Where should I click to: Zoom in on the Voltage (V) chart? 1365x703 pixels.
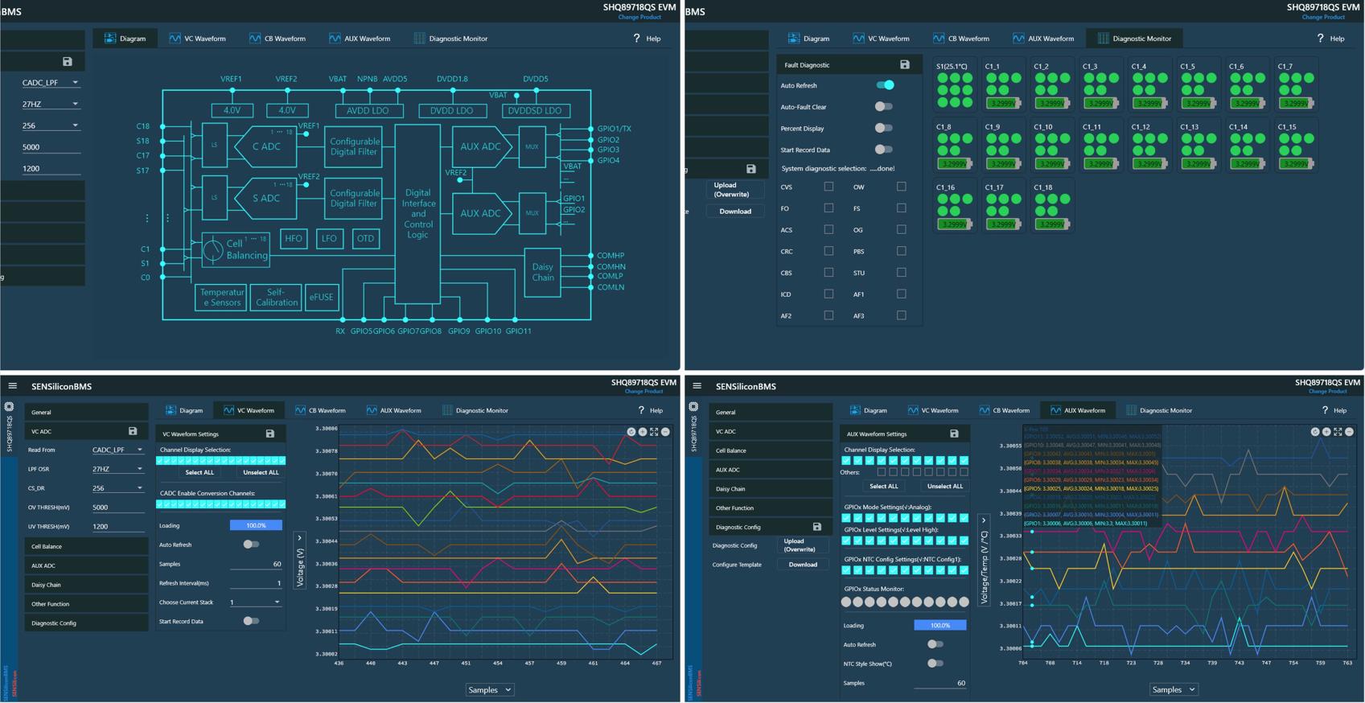pyautogui.click(x=643, y=432)
